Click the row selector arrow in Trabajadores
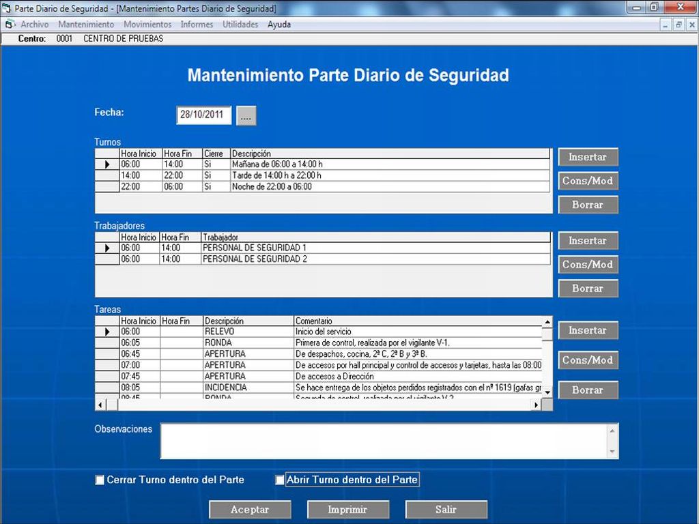This screenshot has width=699, height=524. coord(107,248)
